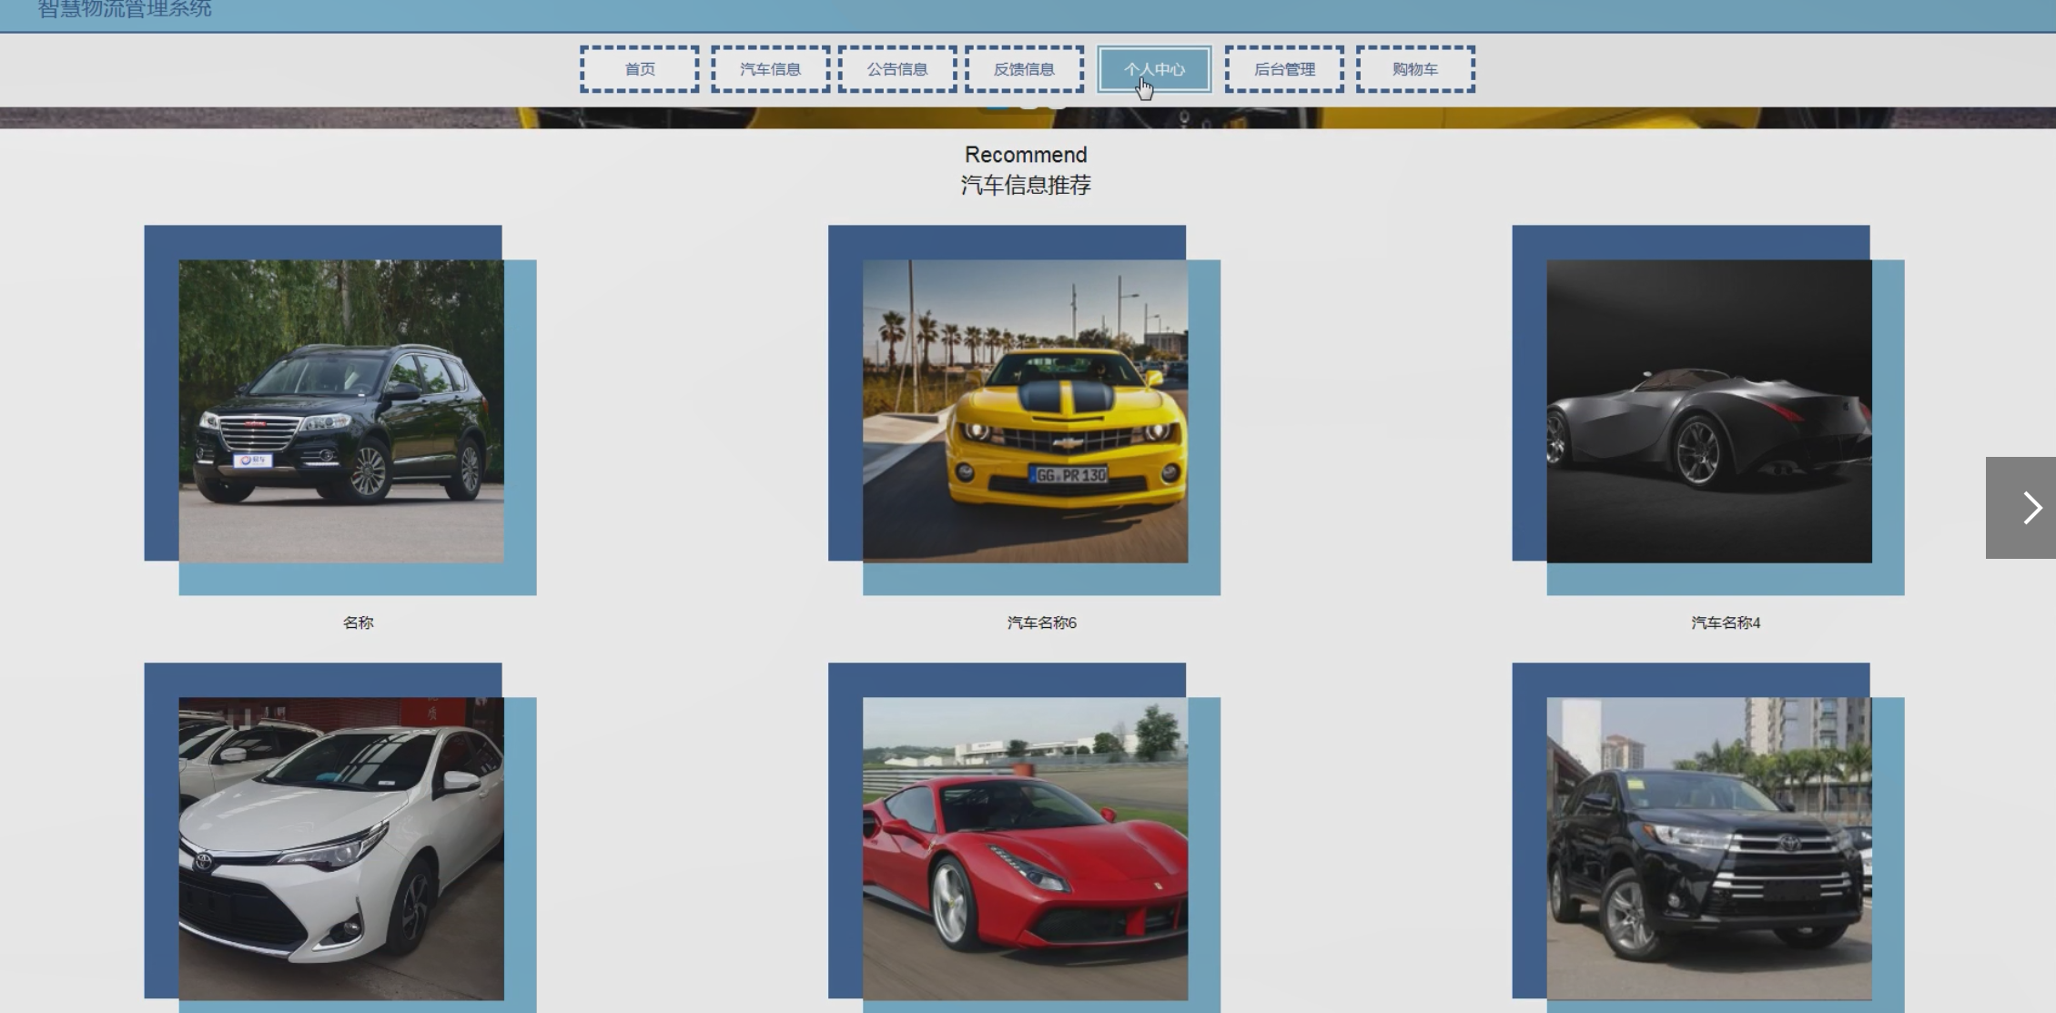This screenshot has height=1013, width=2056.
Task: Open the 公告信息 announcements tab
Action: coord(896,69)
